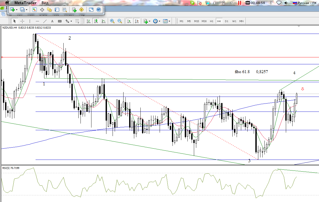Create a New Order
This screenshot has height=202, width=319.
pyautogui.click(x=74, y=10)
